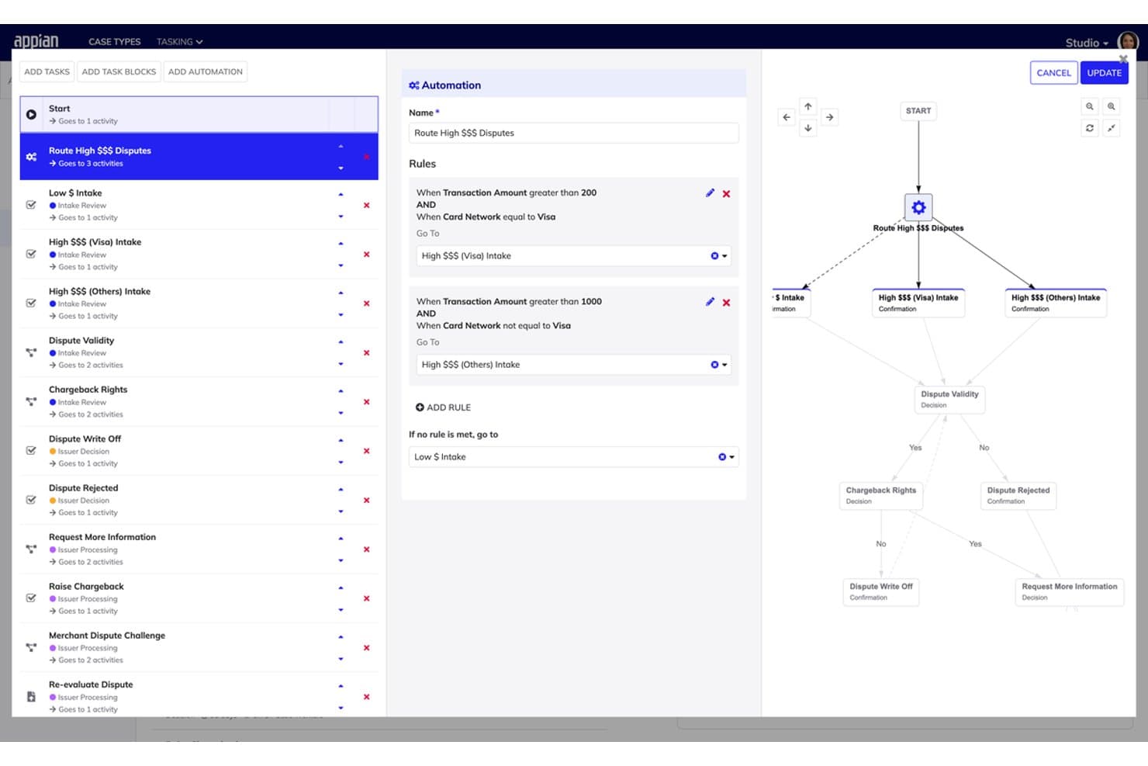Select the Request More Information list row
The image size is (1148, 766).
(199, 549)
